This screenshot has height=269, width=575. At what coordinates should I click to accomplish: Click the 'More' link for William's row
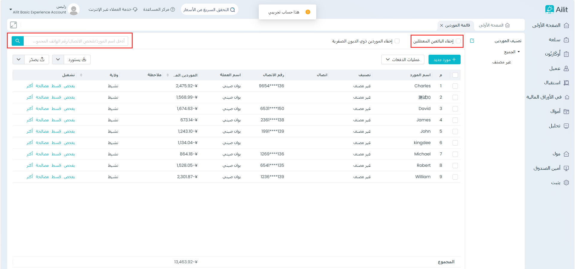[x=30, y=177]
